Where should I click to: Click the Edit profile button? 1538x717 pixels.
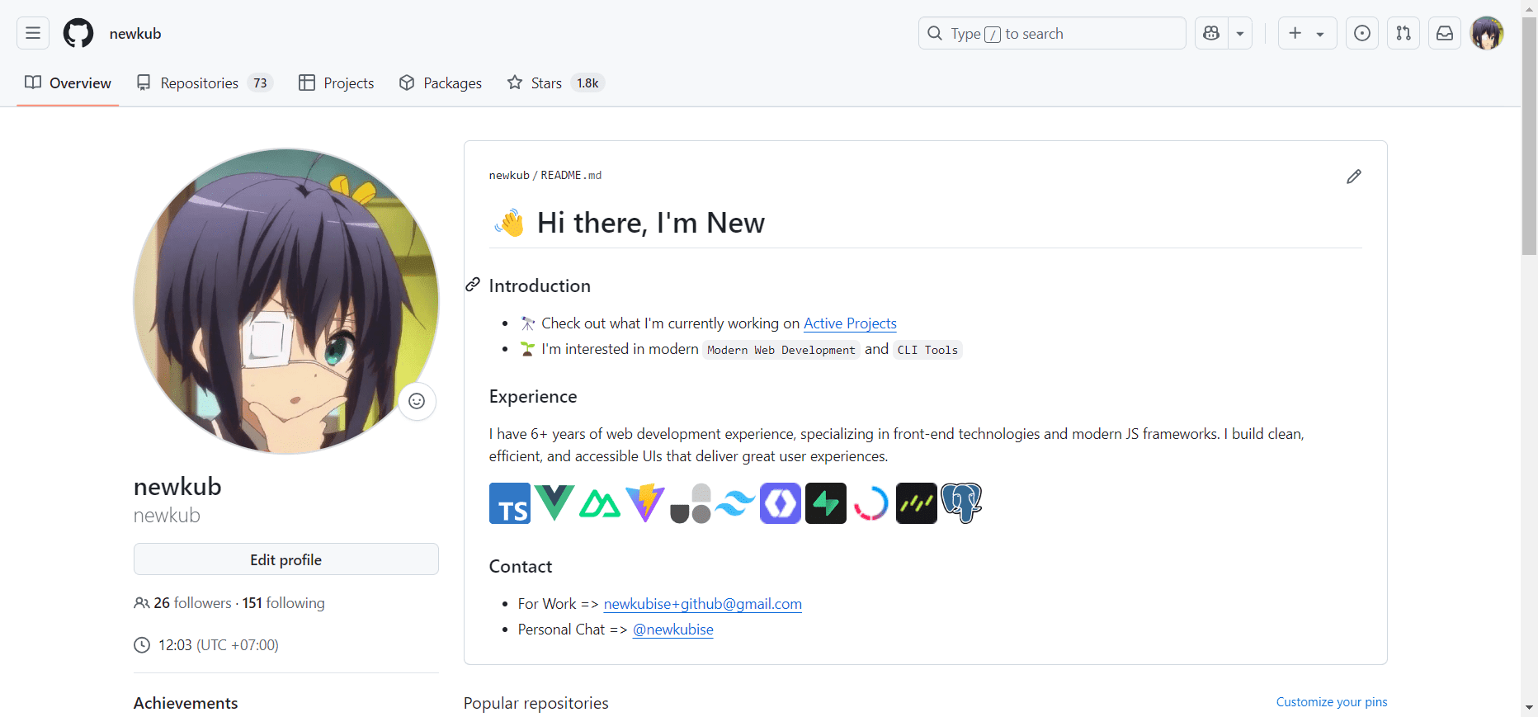[x=286, y=559]
